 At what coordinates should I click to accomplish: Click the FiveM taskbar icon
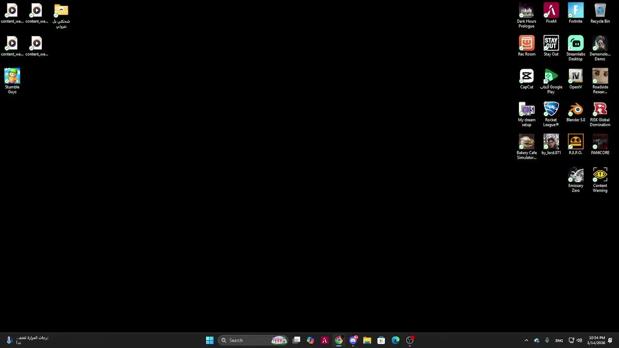point(324,340)
